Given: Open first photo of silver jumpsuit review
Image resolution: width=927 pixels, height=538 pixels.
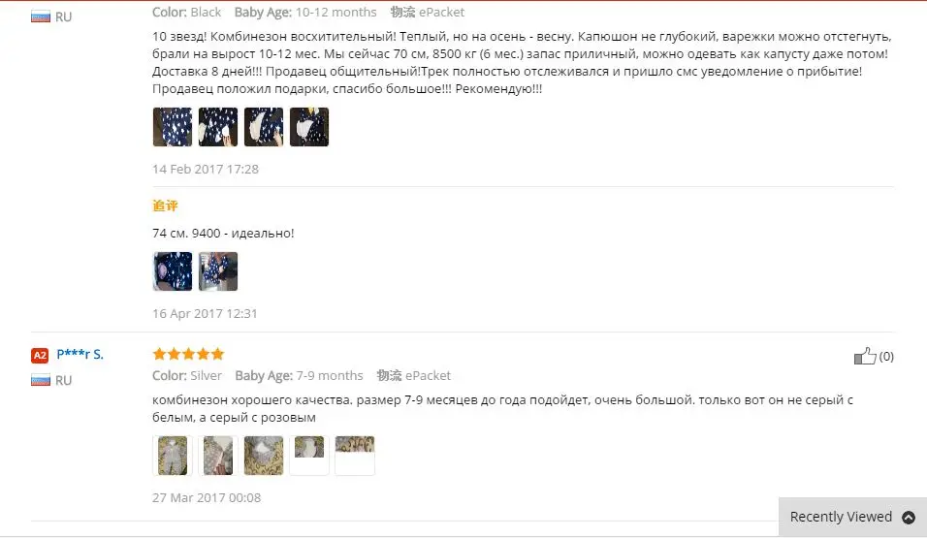Looking at the screenshot, I should point(172,456).
